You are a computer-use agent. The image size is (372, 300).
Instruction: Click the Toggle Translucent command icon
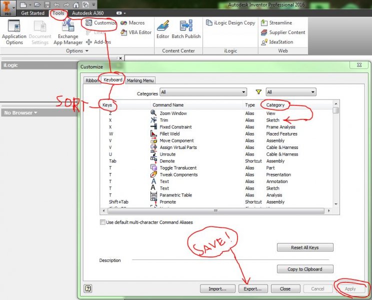[x=153, y=167]
